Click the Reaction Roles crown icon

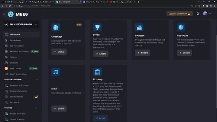[36, 97]
